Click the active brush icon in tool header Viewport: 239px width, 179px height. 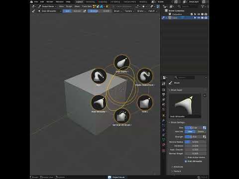click(34, 11)
